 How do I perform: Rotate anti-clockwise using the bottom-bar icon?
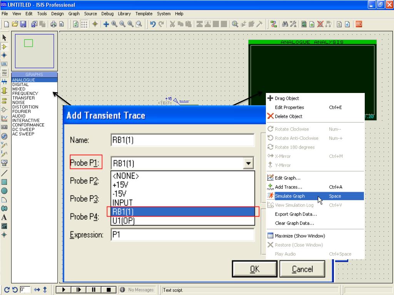click(x=15, y=290)
